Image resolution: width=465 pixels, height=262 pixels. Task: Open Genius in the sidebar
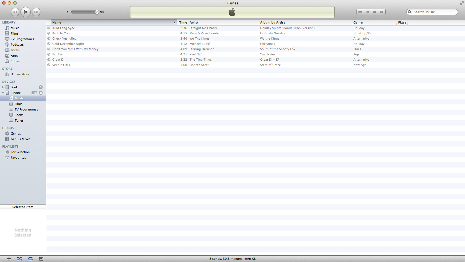pos(15,133)
